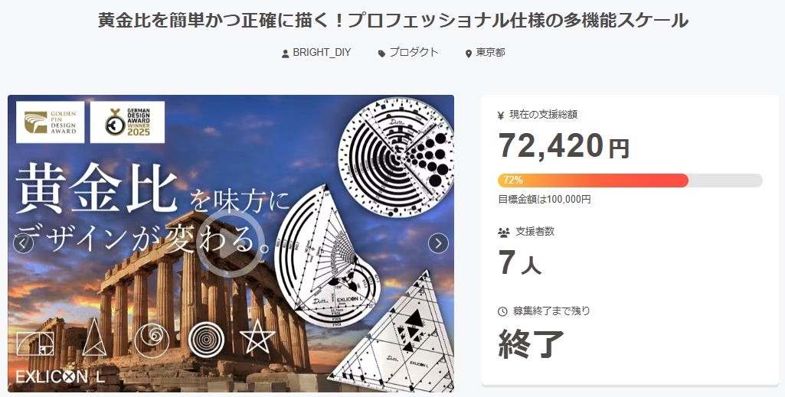Go to the previous carousel slide
This screenshot has width=785, height=397.
point(24,243)
